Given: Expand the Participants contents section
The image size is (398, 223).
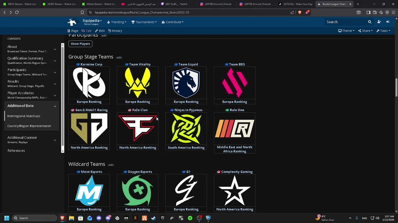Looking at the screenshot, I should coord(55,72).
